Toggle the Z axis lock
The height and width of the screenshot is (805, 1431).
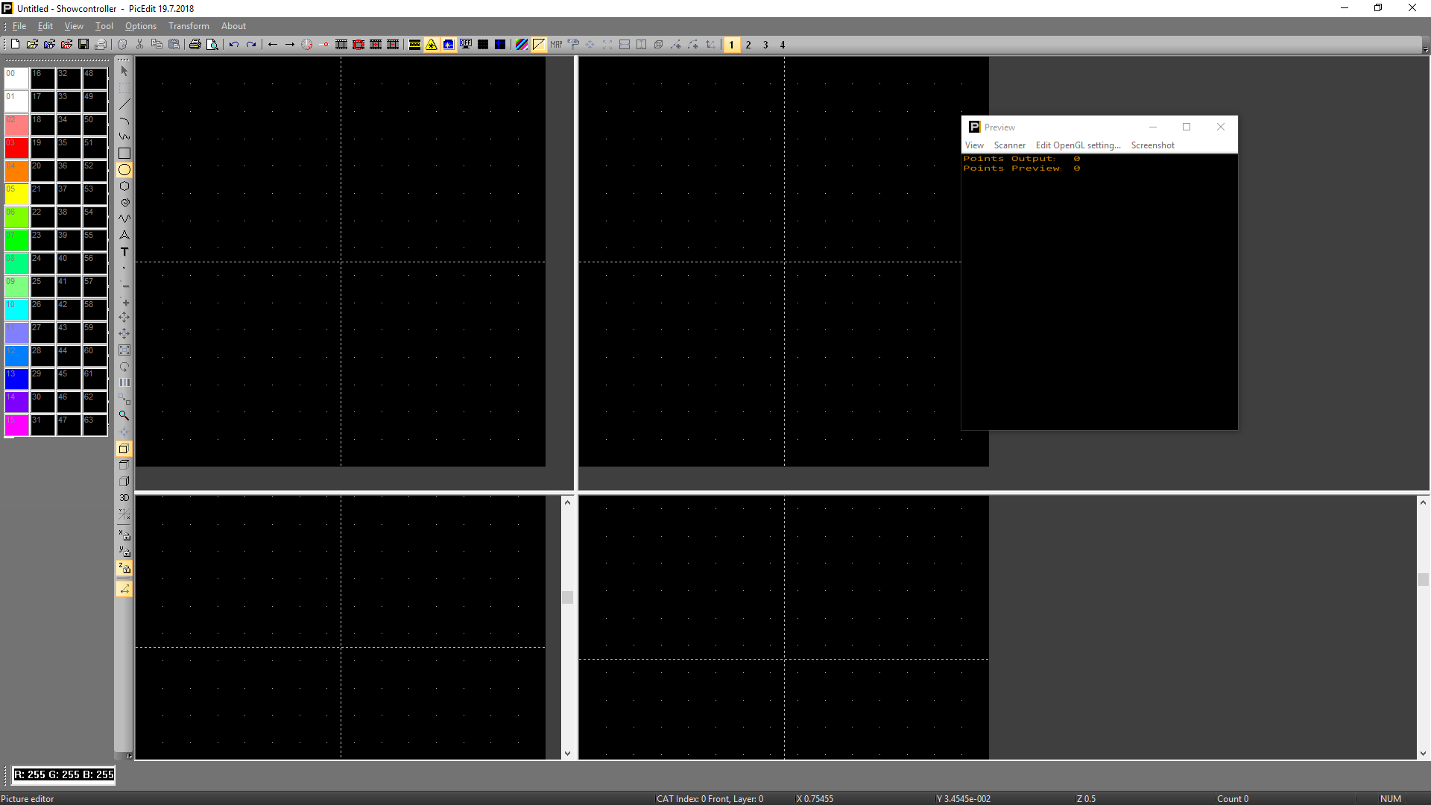(124, 568)
